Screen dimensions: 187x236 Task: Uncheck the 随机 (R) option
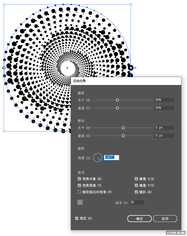(x=136, y=192)
